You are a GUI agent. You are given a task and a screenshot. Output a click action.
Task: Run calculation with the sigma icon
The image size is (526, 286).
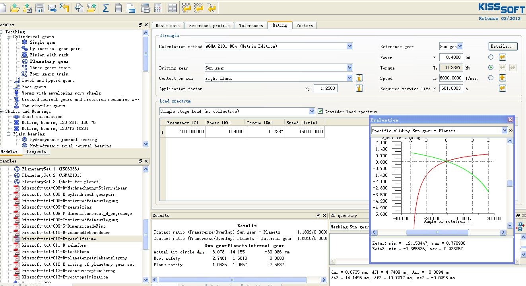tap(106, 8)
